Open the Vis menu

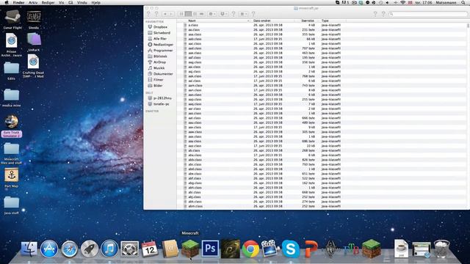point(62,2)
